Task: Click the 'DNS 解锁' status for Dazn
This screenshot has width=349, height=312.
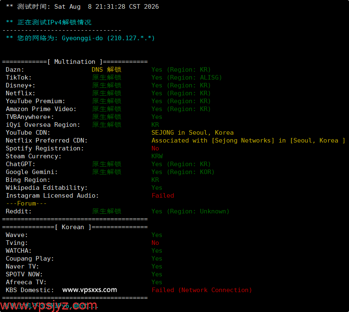Action: [106, 70]
